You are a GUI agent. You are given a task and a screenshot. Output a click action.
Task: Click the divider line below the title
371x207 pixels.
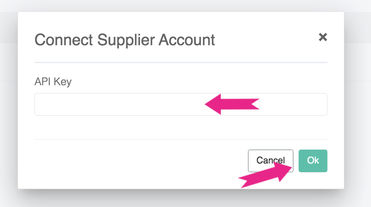point(181,62)
